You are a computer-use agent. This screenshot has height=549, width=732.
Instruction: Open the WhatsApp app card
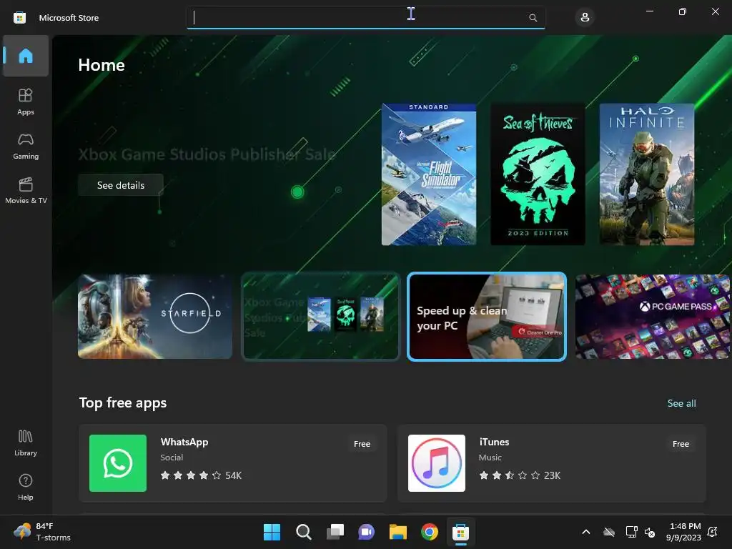232,463
